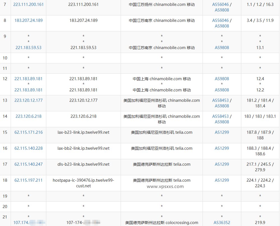Click AS36352 link in hop 21 row

(x=222, y=223)
